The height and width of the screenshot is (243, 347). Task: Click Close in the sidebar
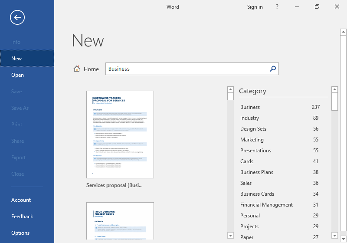point(27,174)
